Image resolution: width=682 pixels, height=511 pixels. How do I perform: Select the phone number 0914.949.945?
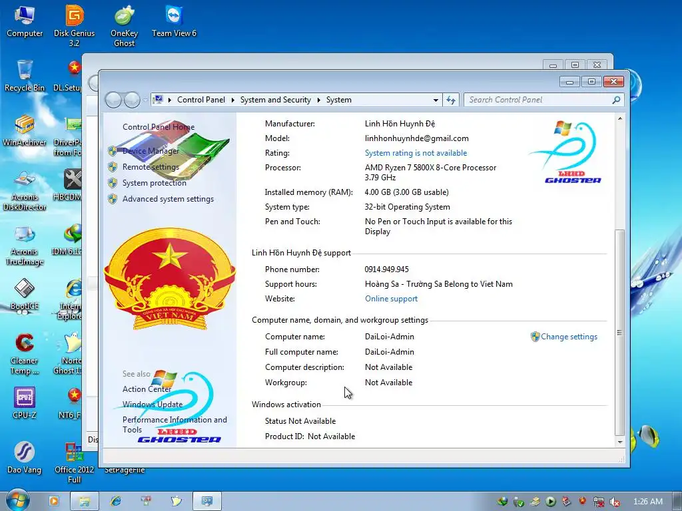387,269
